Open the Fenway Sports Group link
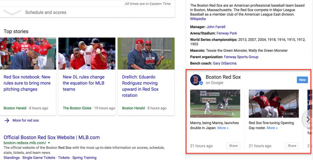Screen dimensions: 313x160 coord(241,57)
